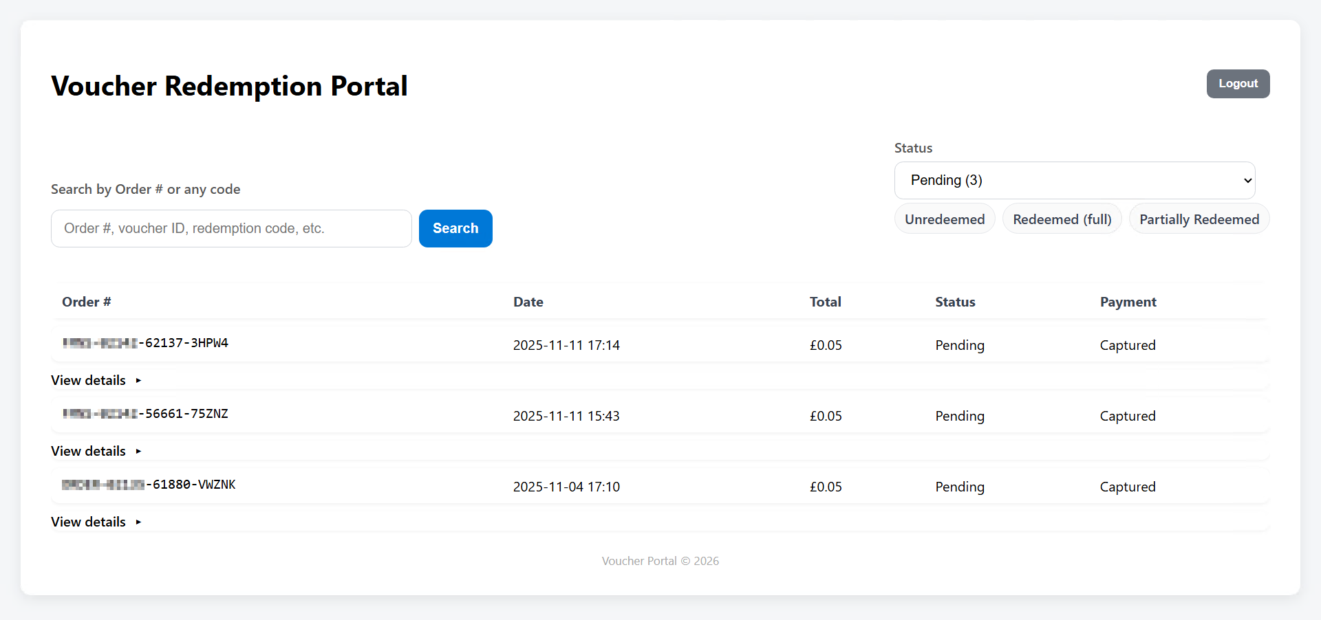Click the Total column header

(825, 302)
